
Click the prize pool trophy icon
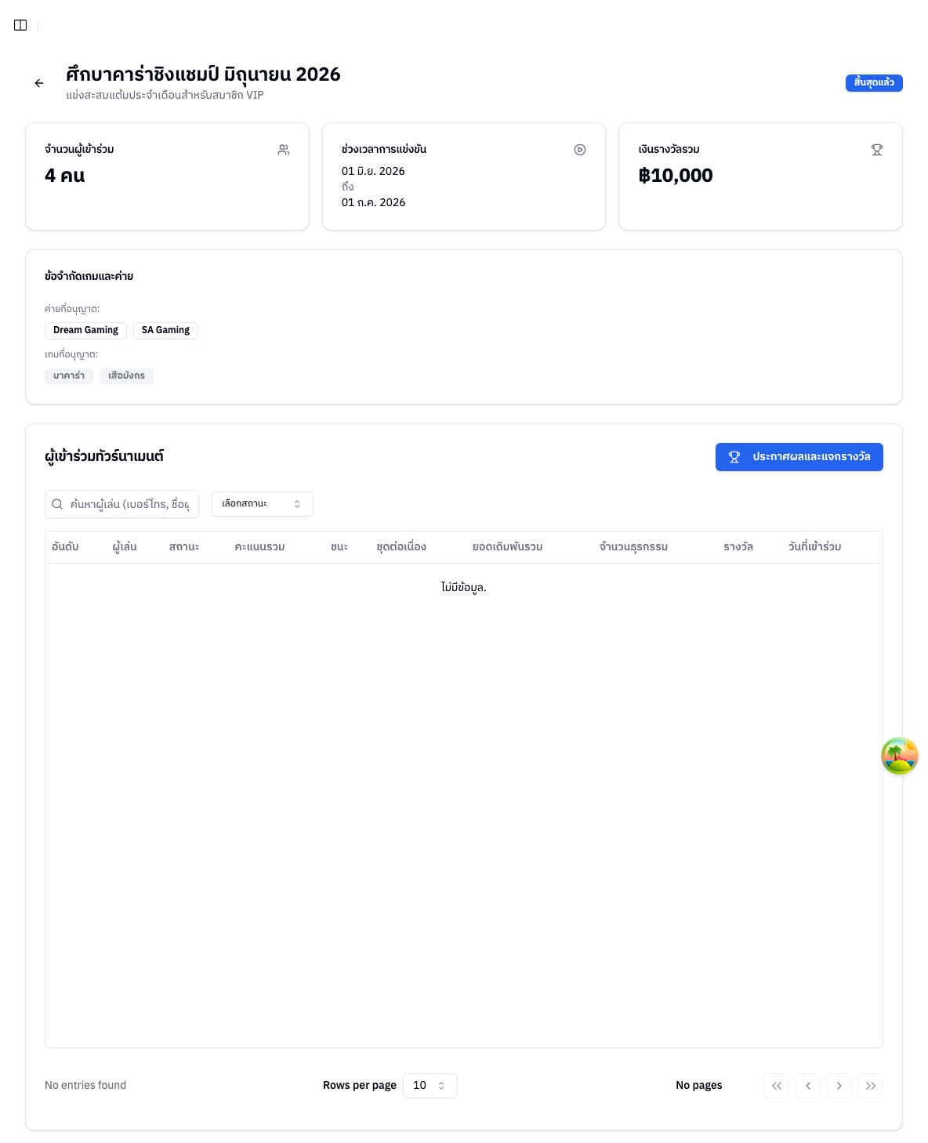pos(877,150)
